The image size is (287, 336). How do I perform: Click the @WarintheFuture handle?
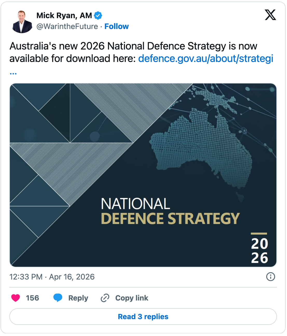tap(67, 26)
